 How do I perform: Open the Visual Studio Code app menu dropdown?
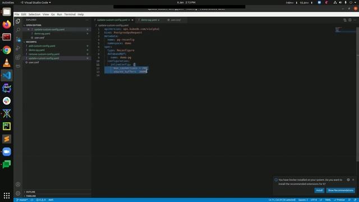coord(36,2)
